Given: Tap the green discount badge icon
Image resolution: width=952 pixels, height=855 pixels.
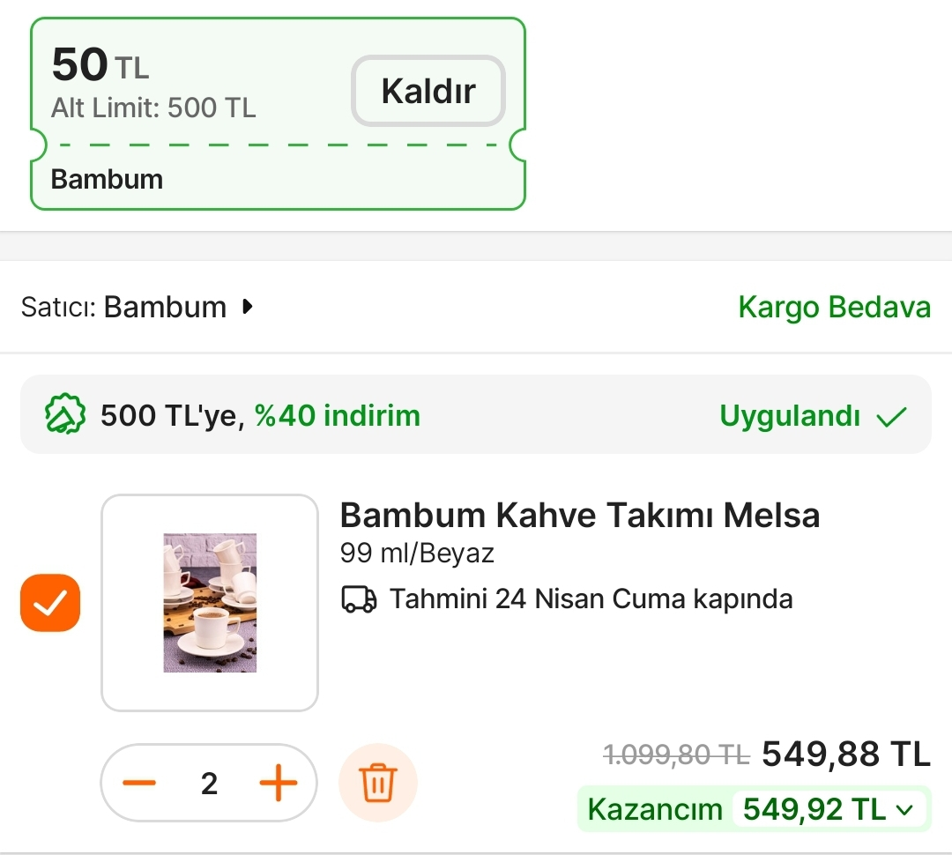Looking at the screenshot, I should point(65,415).
